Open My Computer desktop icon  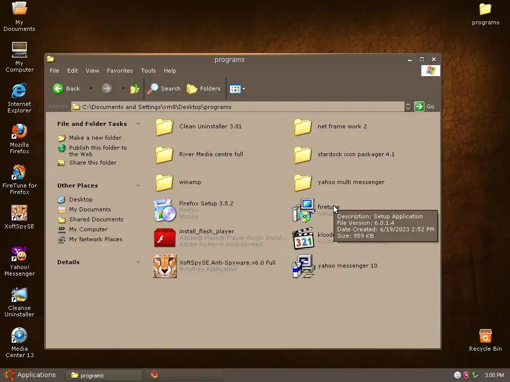coord(19,57)
